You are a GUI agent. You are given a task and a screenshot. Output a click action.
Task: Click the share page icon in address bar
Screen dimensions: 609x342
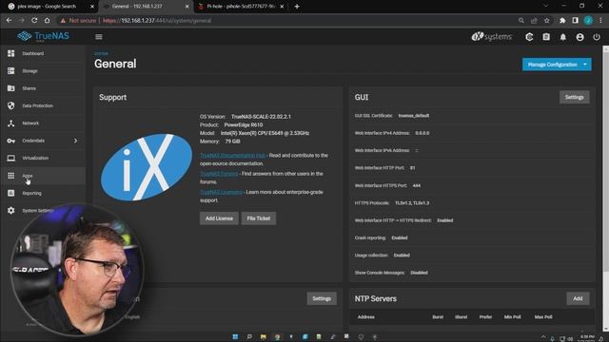tap(534, 21)
